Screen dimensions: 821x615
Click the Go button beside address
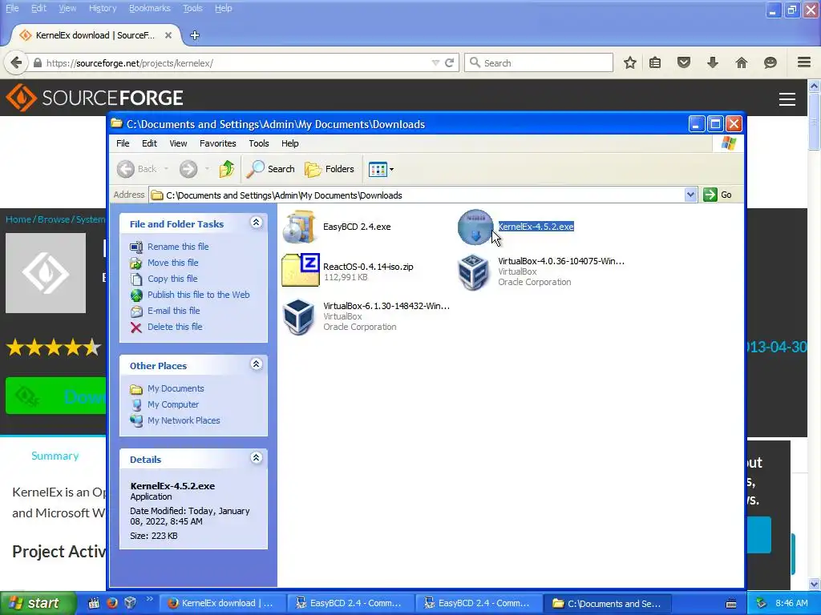pos(718,195)
